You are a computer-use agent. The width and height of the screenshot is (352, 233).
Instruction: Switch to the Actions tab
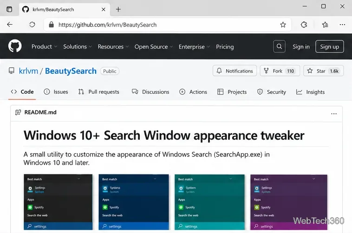click(x=193, y=92)
